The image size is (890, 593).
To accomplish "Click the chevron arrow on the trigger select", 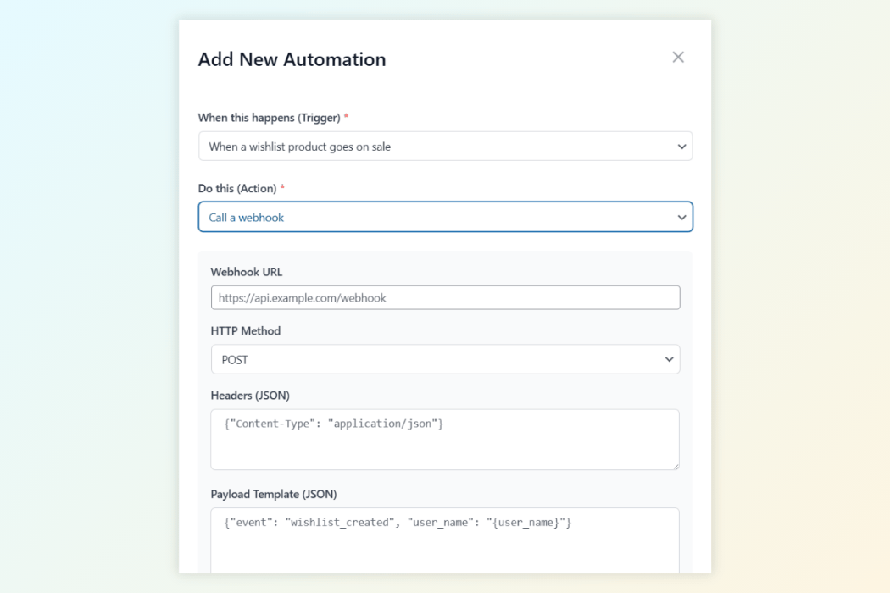I will click(x=681, y=147).
